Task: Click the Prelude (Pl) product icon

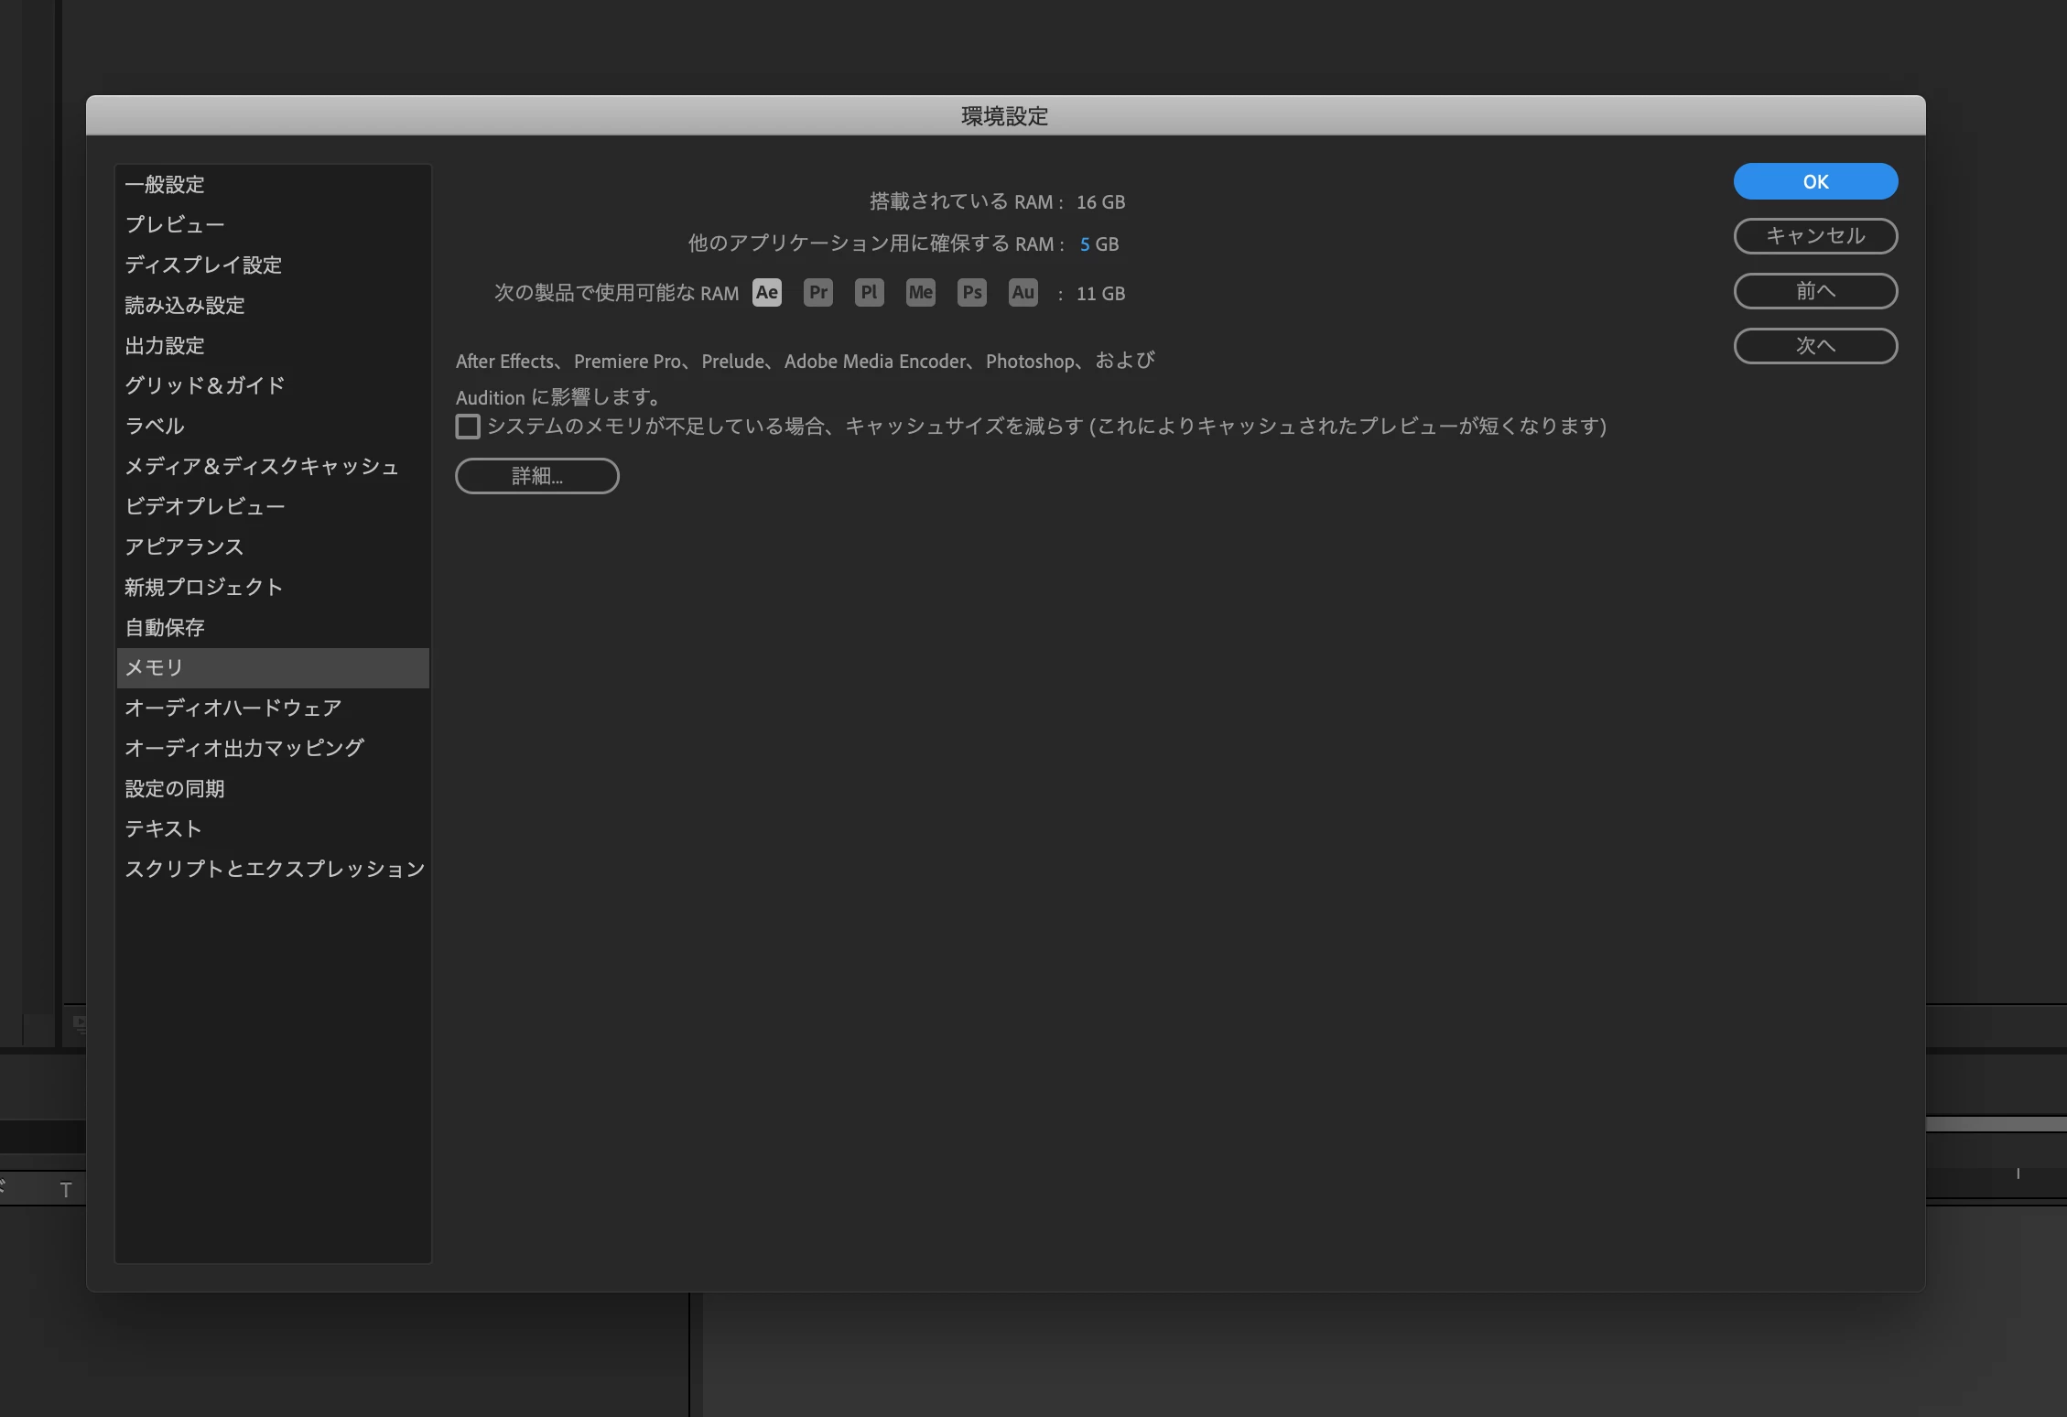Action: click(869, 293)
